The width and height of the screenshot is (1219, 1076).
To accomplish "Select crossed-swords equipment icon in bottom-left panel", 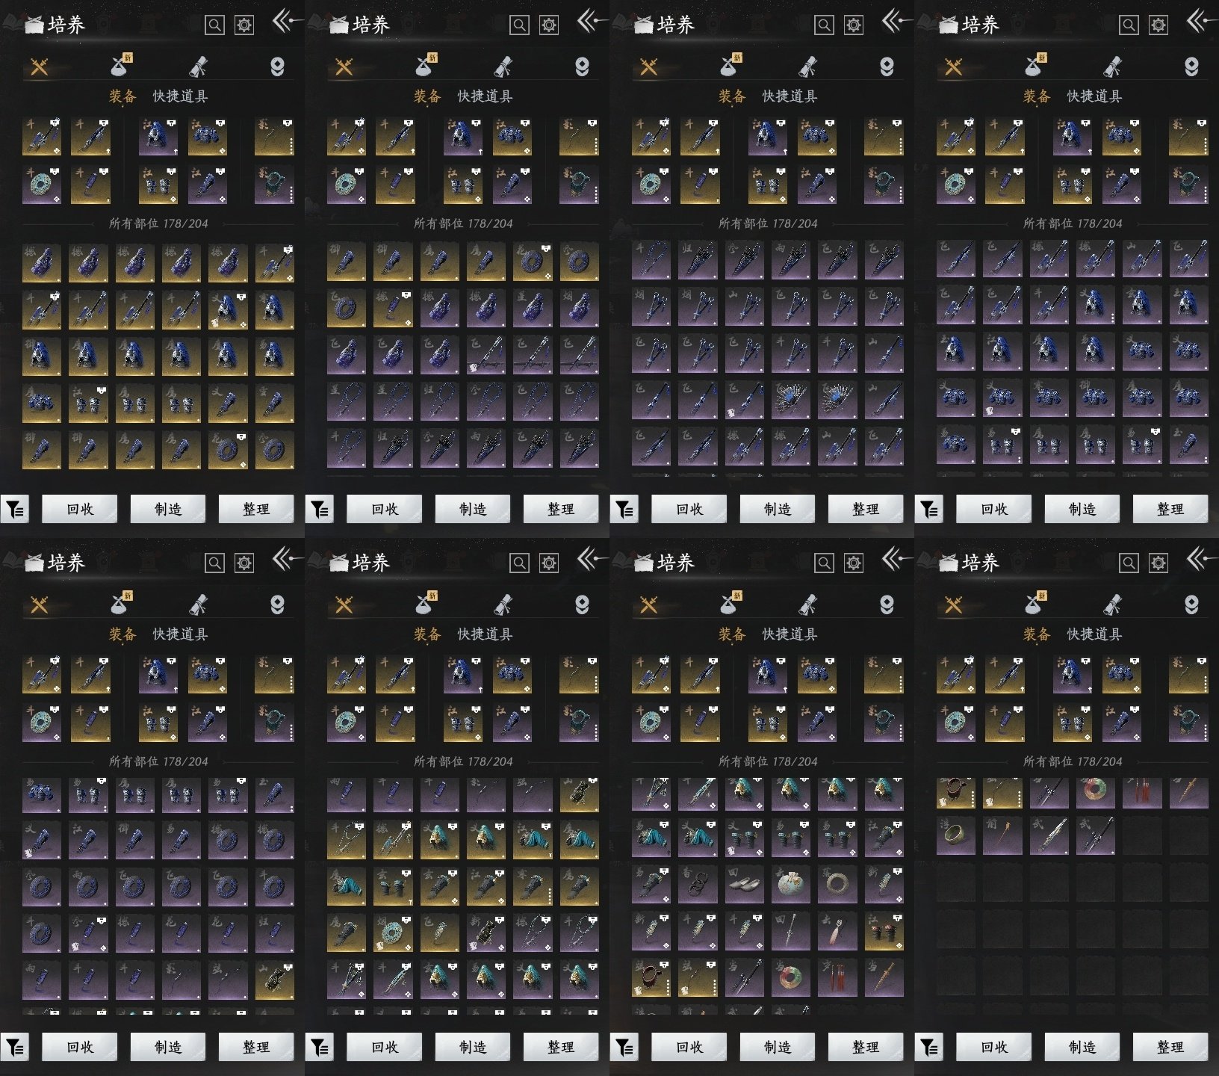I will 39,605.
